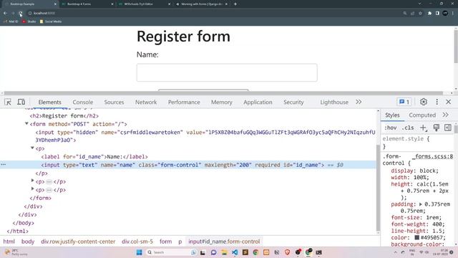Toggle the device toolbar icon
The image size is (458, 258).
21,102
